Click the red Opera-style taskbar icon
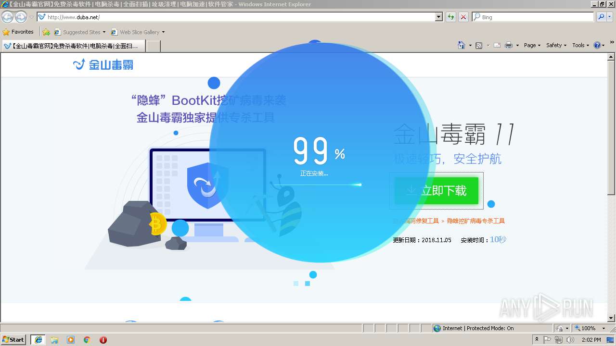The width and height of the screenshot is (616, 346). point(103,340)
